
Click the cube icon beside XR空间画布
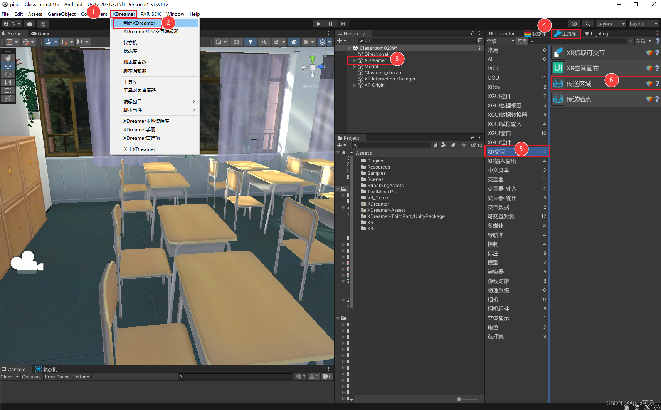point(649,68)
